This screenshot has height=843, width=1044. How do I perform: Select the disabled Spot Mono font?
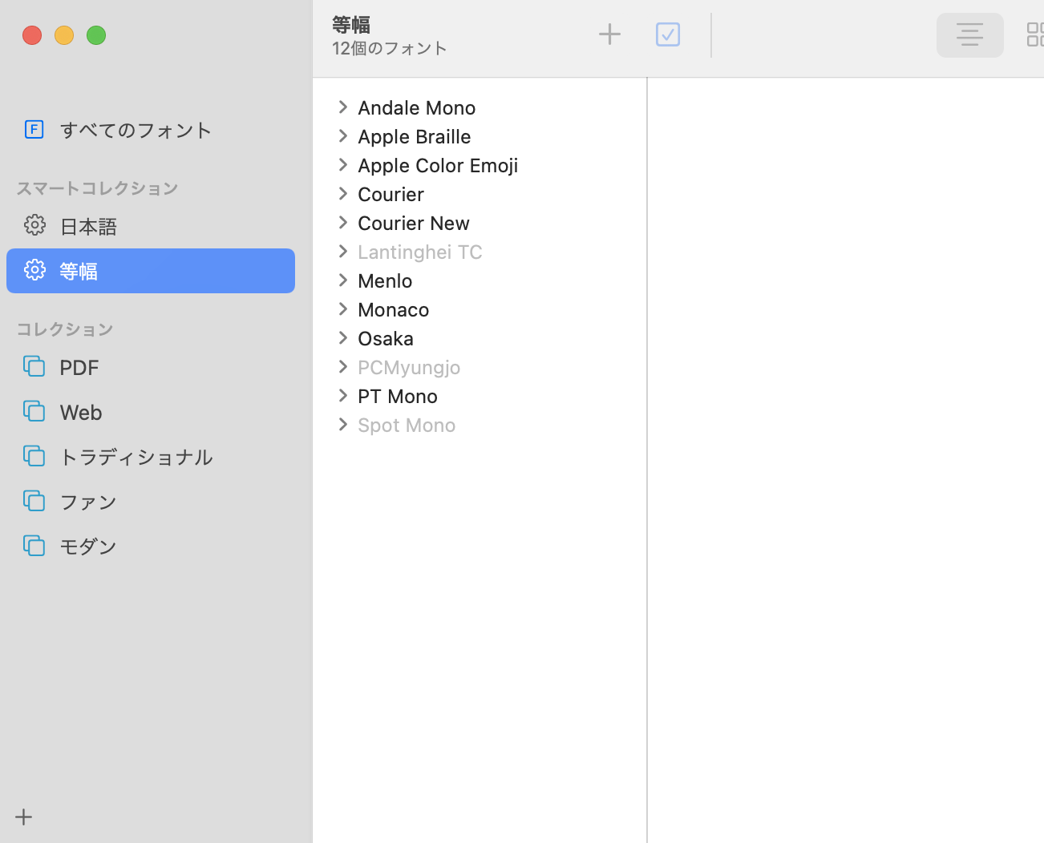pos(406,425)
